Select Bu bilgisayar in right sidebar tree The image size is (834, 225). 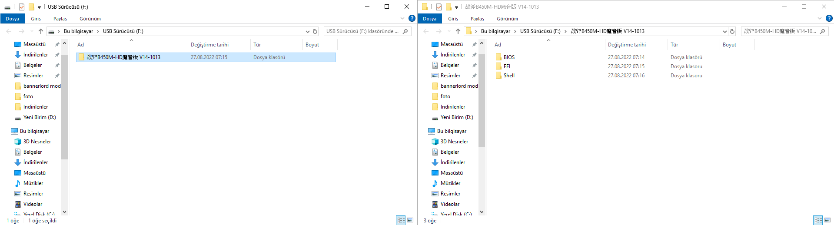[452, 131]
